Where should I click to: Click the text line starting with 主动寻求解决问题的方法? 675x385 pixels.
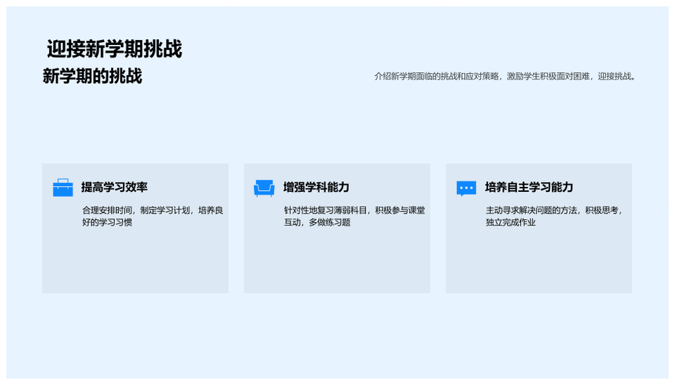tap(554, 210)
